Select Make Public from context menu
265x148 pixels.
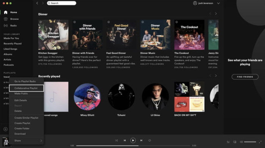coord(21,94)
